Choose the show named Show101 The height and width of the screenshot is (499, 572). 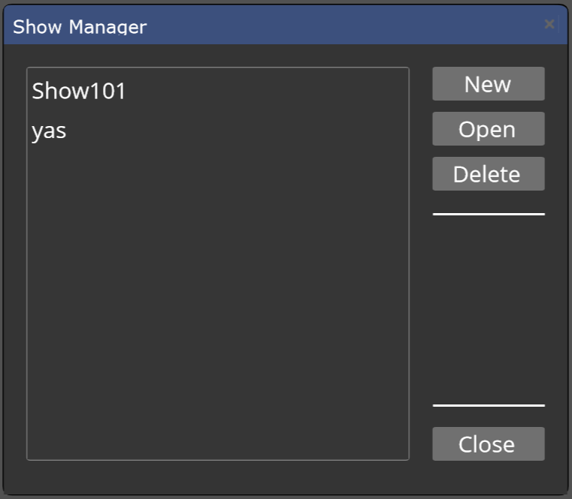(x=218, y=91)
